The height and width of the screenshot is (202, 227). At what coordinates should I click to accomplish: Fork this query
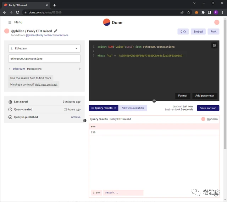coord(214,32)
